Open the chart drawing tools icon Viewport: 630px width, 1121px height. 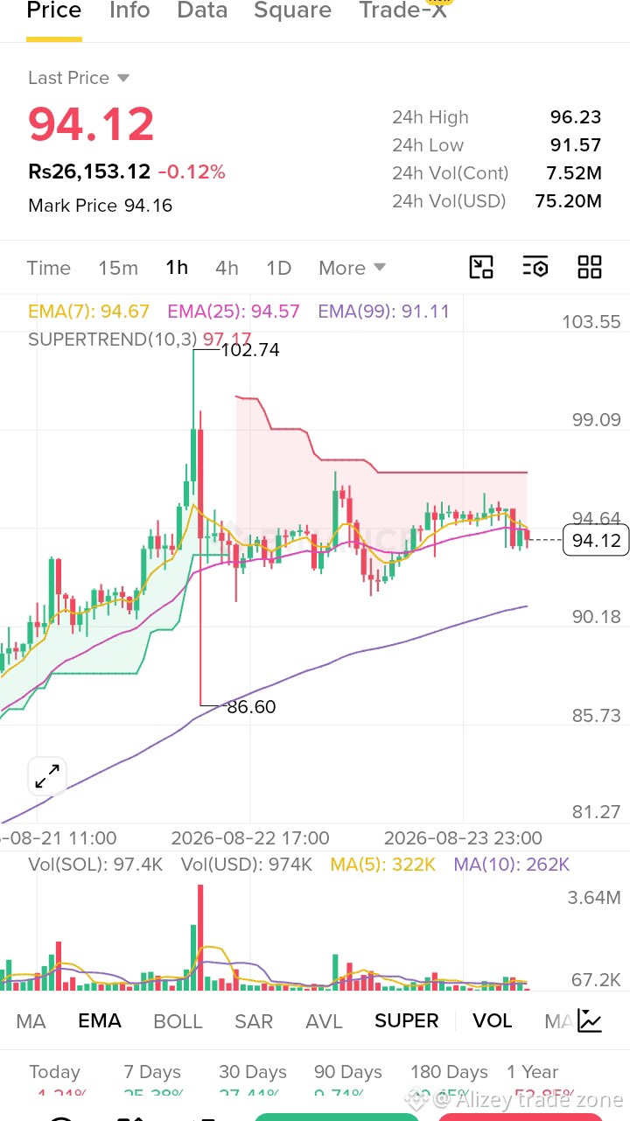481,268
